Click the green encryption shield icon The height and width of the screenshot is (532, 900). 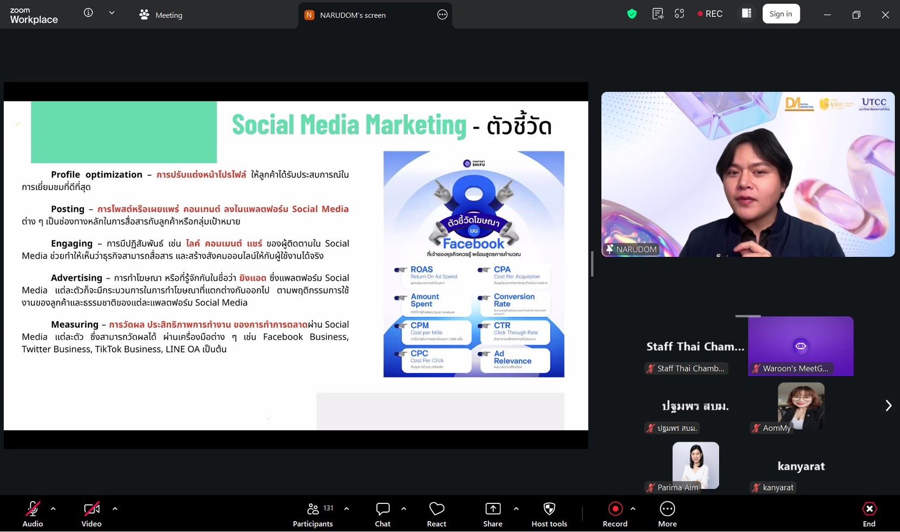[x=632, y=14]
